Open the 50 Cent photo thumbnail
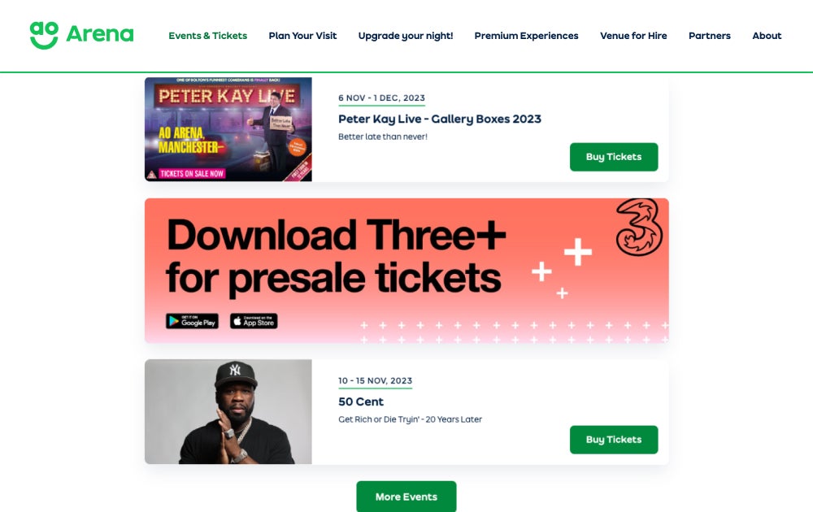The width and height of the screenshot is (813, 512). 228,411
